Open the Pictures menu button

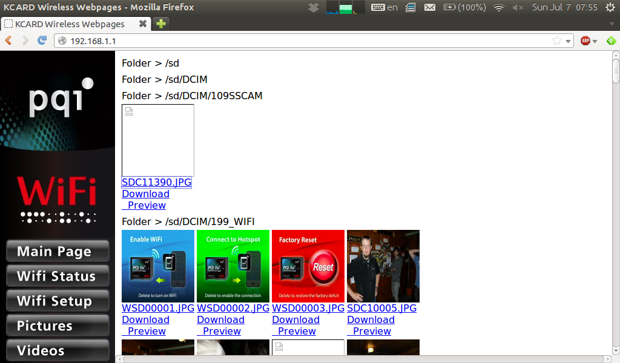[x=58, y=325]
